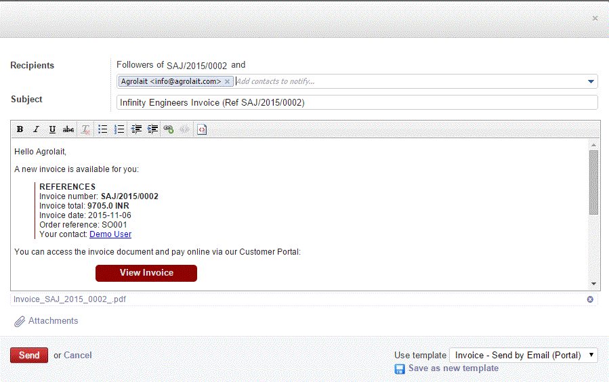Screen dimensions: 609x382
Task: Toggle bold formatting in editor toolbar
Action: (20, 129)
